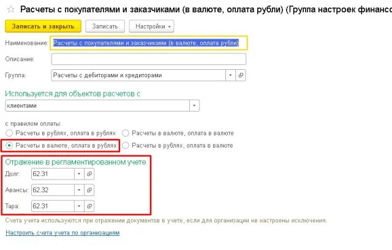This screenshot has height=250, width=392.
Task: Select Расчеты в валюте, оплата в рублях
Action: [61, 145]
